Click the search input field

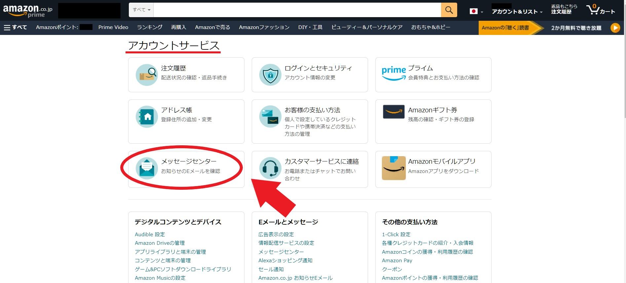pos(297,10)
